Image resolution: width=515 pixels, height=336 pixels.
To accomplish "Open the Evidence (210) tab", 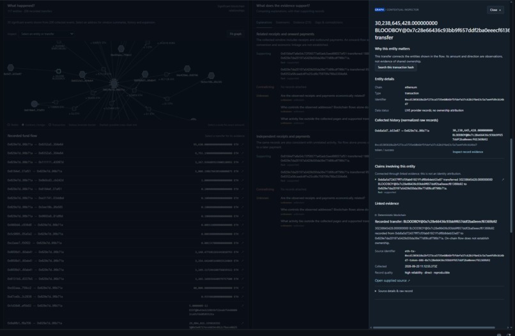I will click(302, 22).
